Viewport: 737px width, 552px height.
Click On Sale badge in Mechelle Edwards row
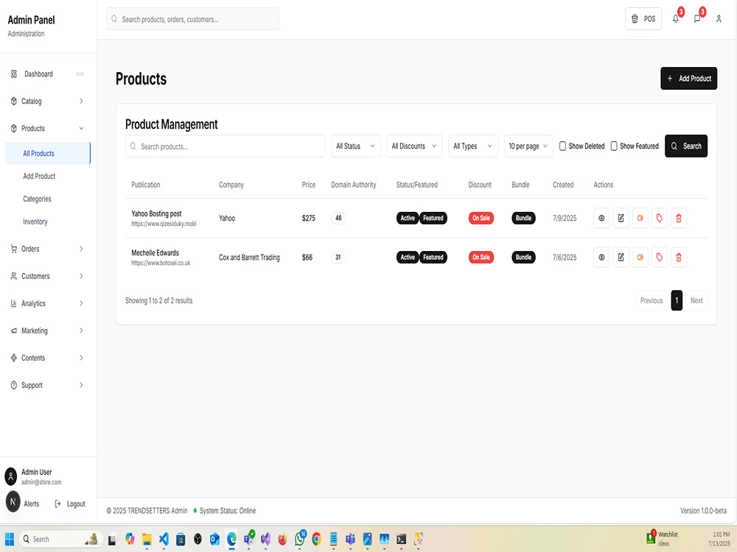click(481, 257)
